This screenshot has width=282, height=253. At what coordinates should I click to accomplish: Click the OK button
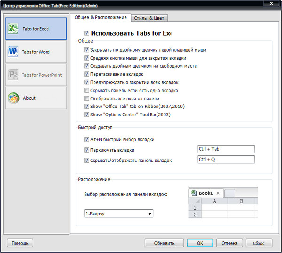200,243
